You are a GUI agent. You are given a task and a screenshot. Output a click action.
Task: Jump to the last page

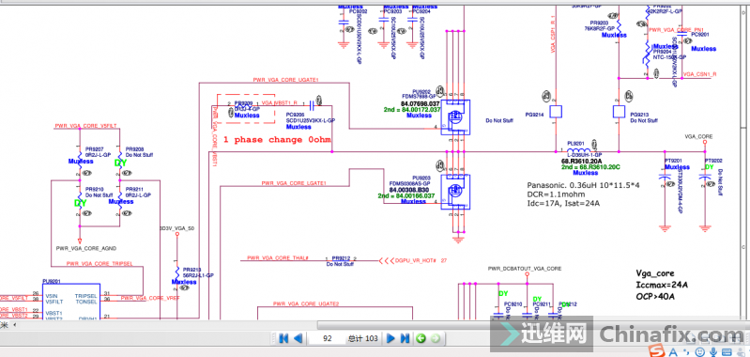405,338
